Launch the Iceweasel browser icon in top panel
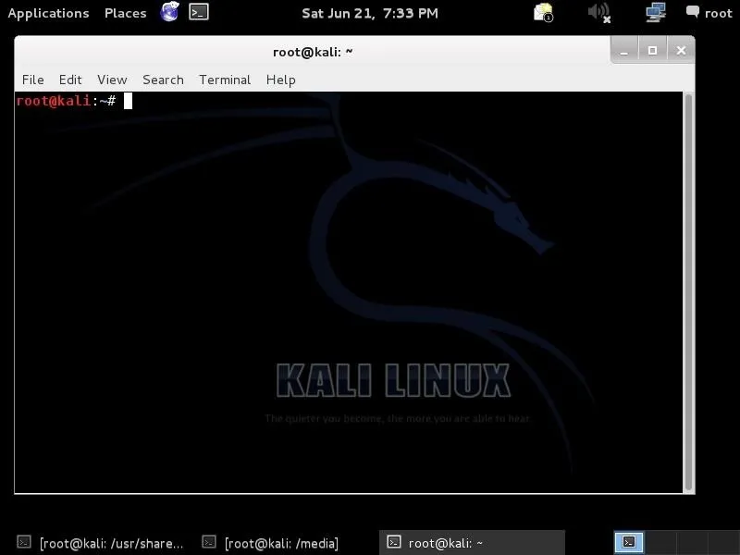The width and height of the screenshot is (740, 555). (169, 12)
